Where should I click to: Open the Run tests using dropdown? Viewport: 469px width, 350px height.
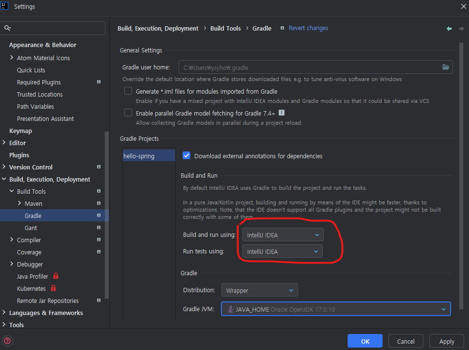coord(283,251)
